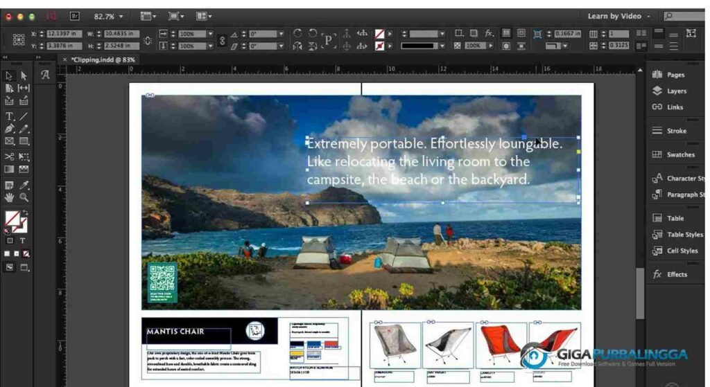Click the rotate 90° clockwise icon
This screenshot has height=387, width=710.
(297, 33)
